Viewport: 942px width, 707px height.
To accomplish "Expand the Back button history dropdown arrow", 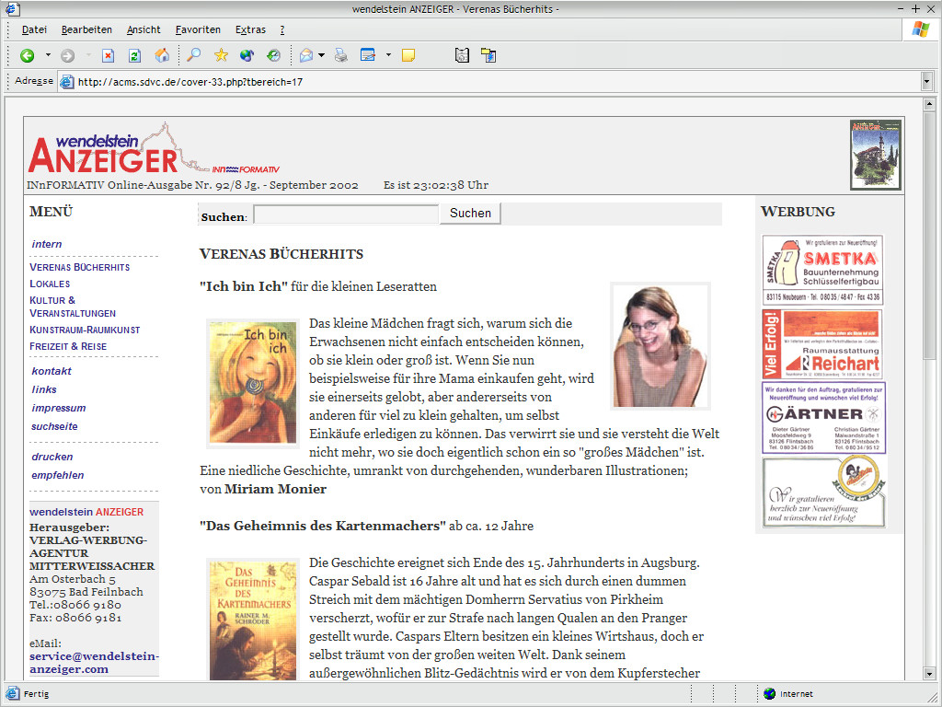I will [x=48, y=55].
